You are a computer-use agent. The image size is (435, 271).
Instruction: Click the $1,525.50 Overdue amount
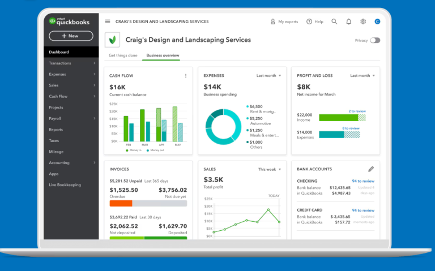(x=123, y=190)
